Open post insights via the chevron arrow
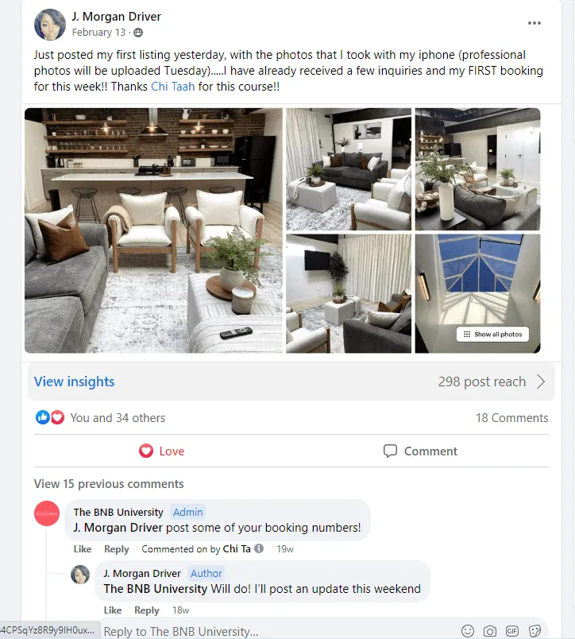The height and width of the screenshot is (639, 575). (x=540, y=381)
